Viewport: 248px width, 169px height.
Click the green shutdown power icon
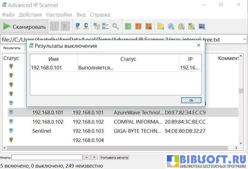(128, 26)
